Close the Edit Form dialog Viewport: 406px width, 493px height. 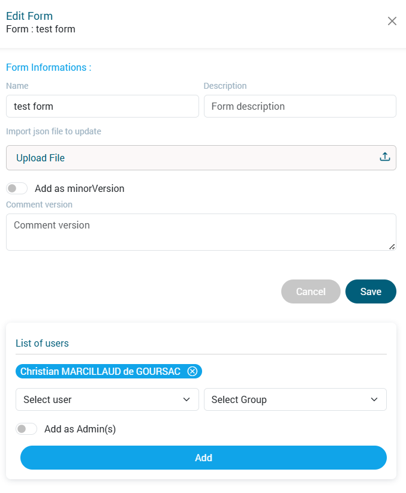392,20
